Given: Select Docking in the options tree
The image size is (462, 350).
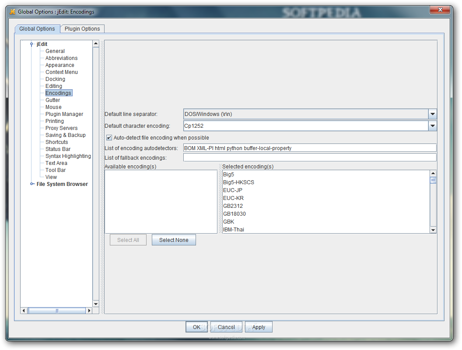Looking at the screenshot, I should point(56,79).
